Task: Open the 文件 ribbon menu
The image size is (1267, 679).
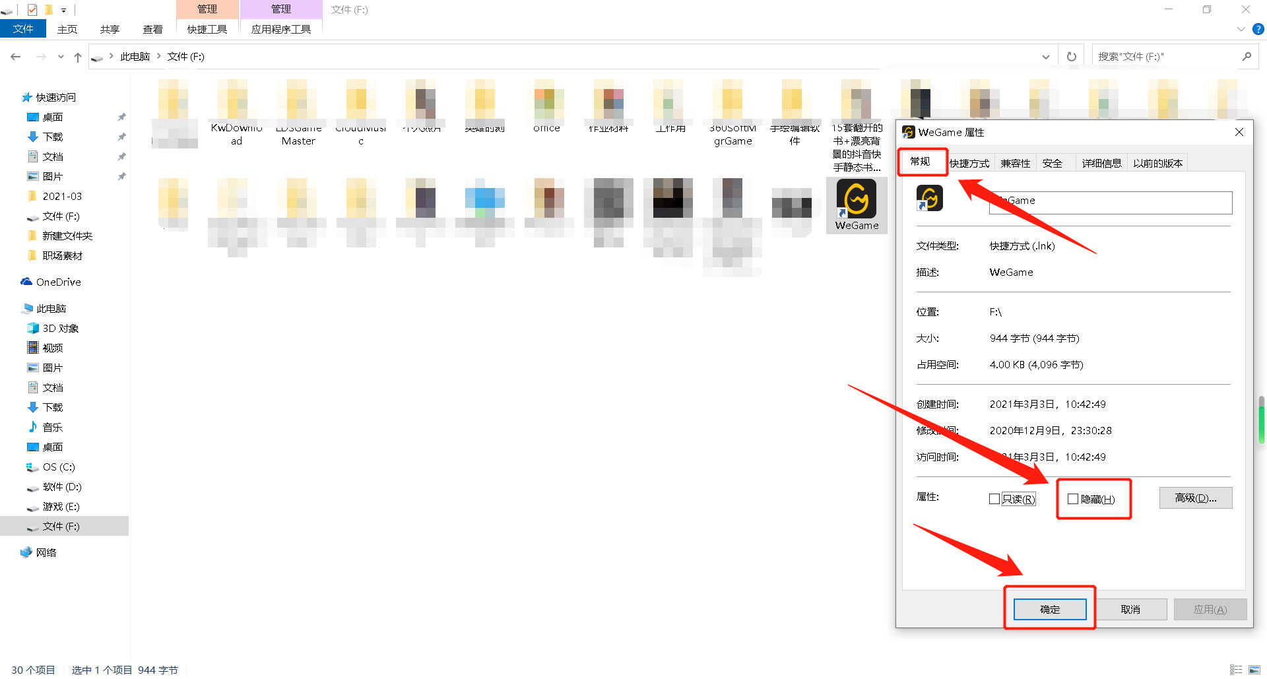Action: (x=23, y=29)
